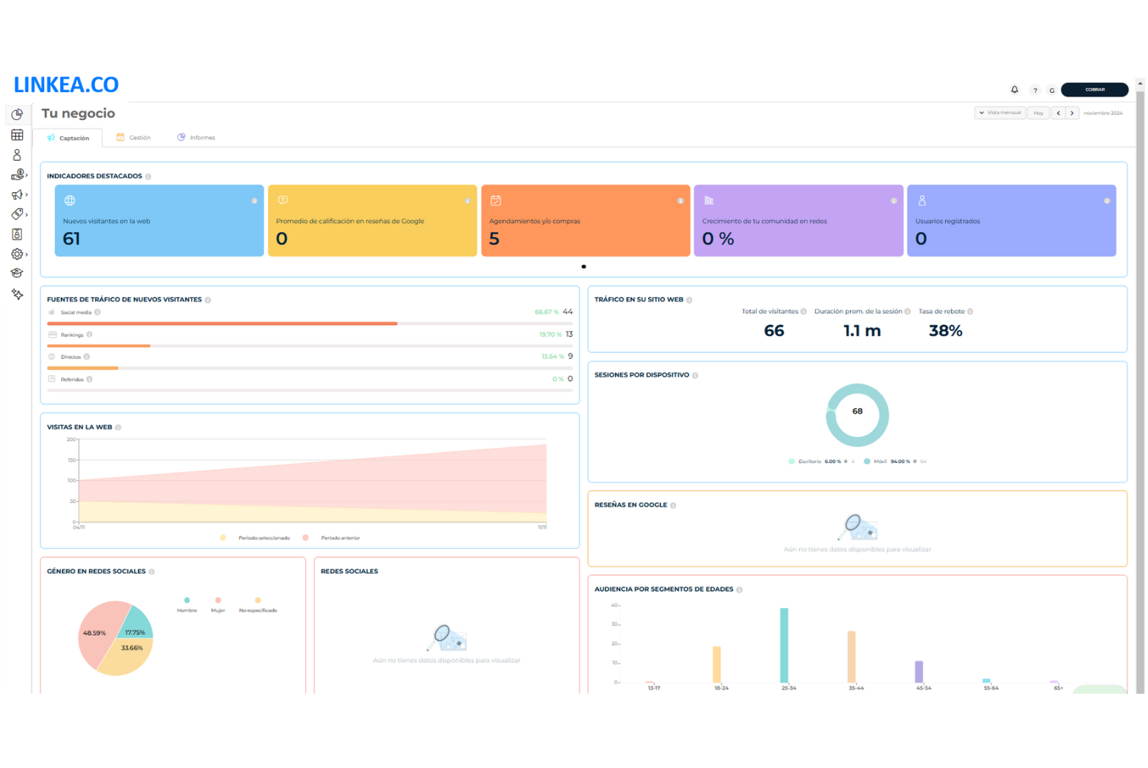Select the pie chart dashboard sidebar icon
1148x768 pixels.
tap(17, 114)
